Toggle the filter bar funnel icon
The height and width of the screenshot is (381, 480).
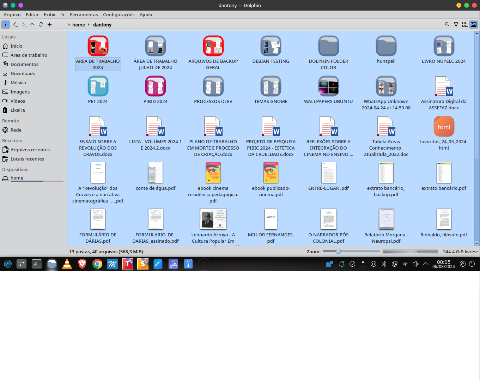(x=456, y=24)
